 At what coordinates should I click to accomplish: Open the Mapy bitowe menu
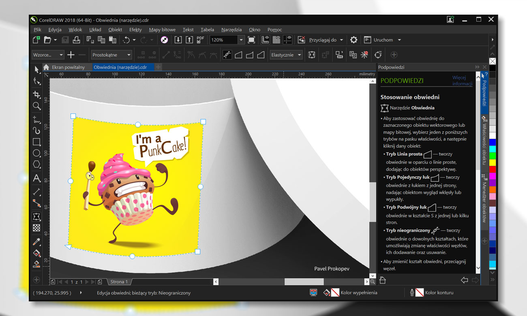pyautogui.click(x=162, y=30)
